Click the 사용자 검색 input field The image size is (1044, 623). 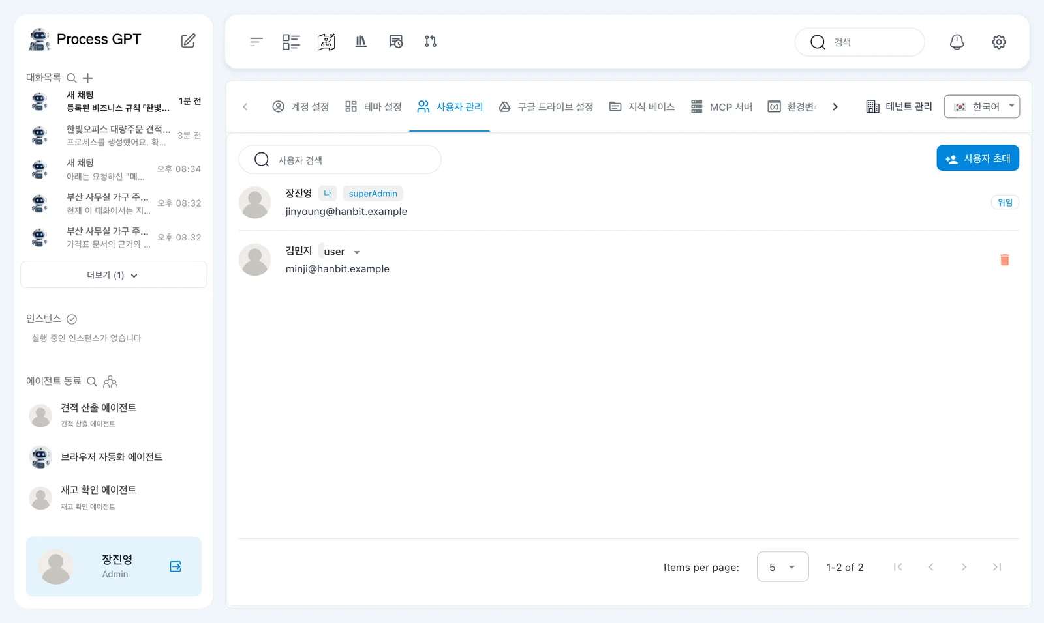340,160
